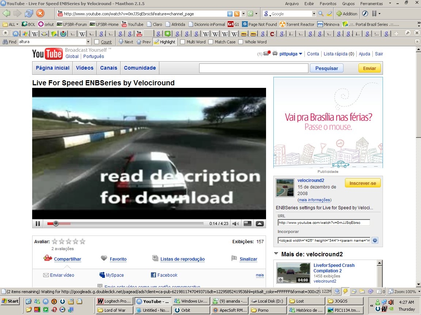
Task: Enable the Multi Word checkbox
Action: (x=183, y=42)
